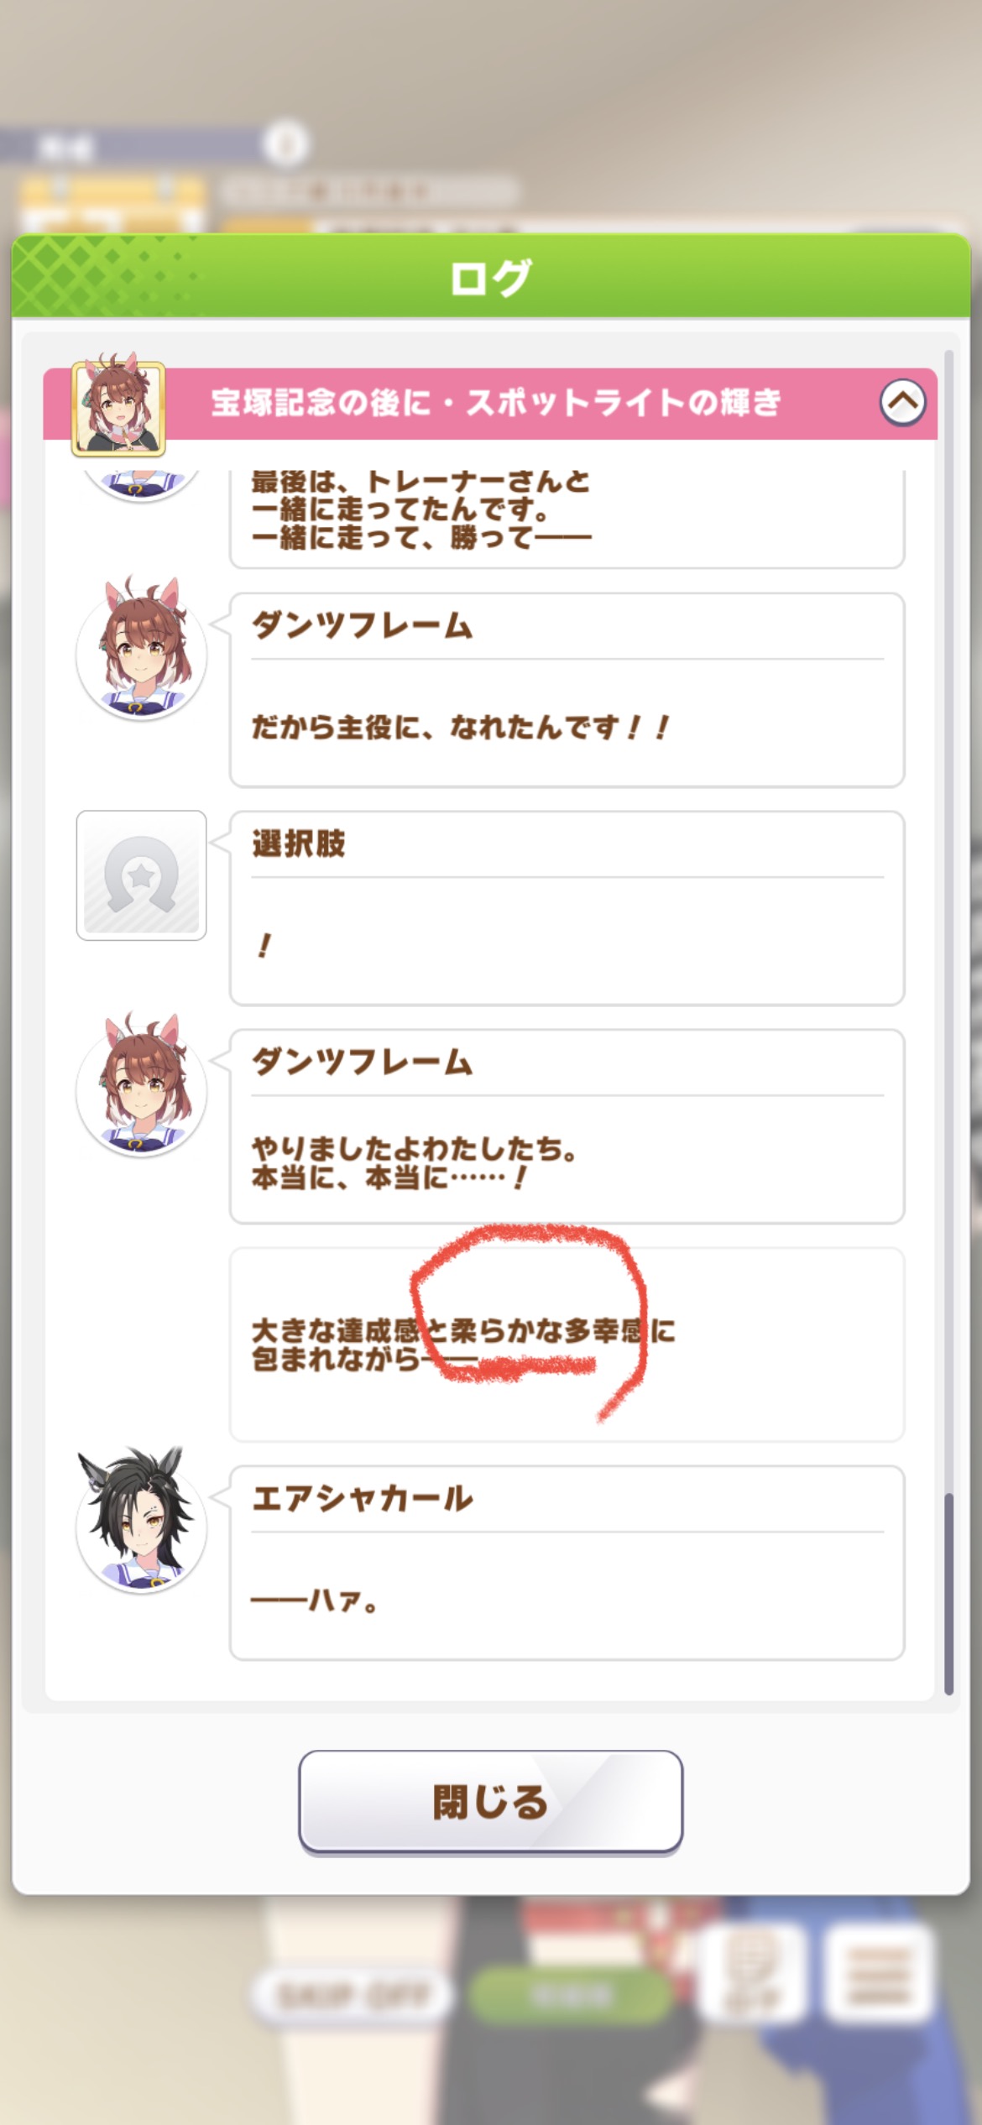The height and width of the screenshot is (2125, 982).
Task: Tap the blurred log icon at bottom
Action: pyautogui.click(x=752, y=1975)
